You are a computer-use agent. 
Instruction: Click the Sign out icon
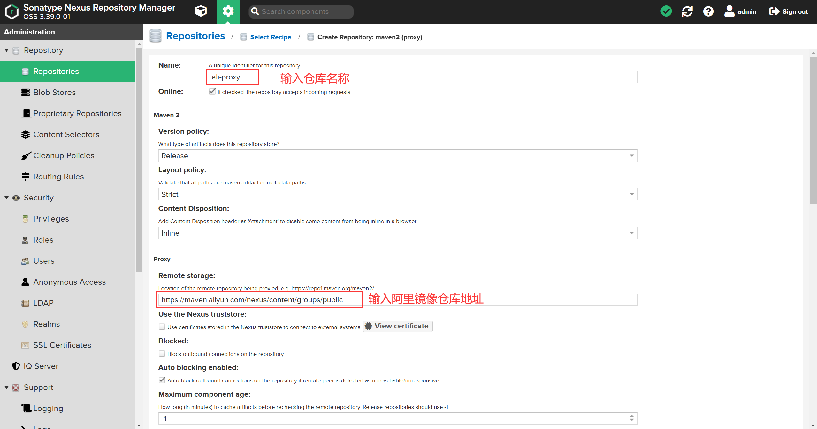(x=774, y=11)
